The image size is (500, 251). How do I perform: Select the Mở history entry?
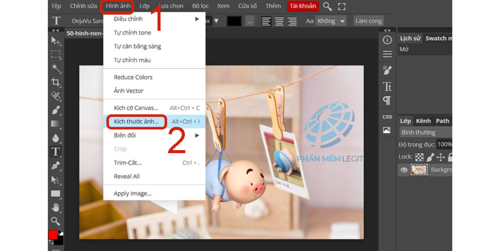point(425,49)
